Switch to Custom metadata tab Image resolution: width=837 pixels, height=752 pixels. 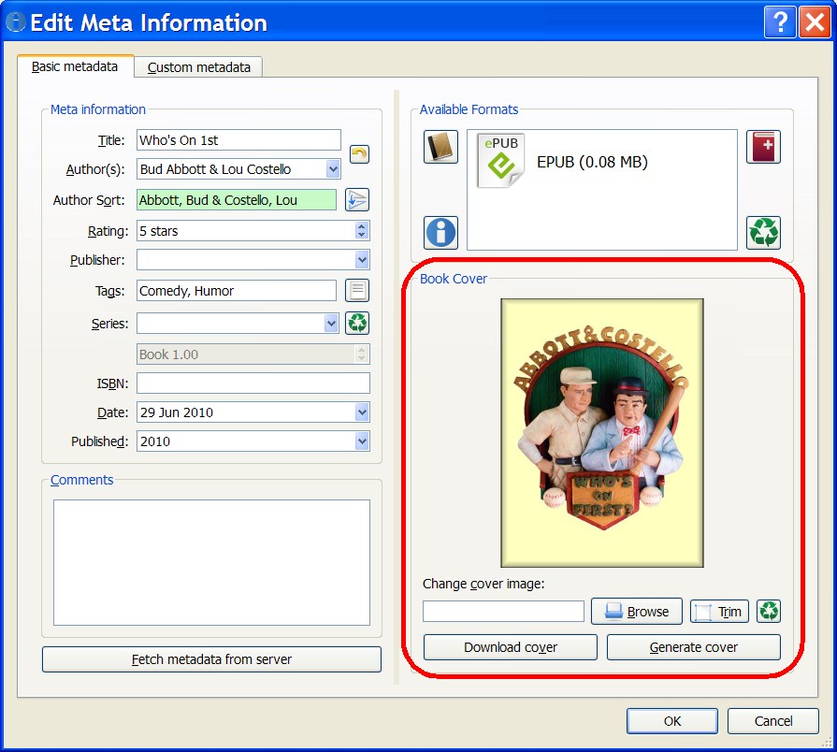click(x=198, y=67)
